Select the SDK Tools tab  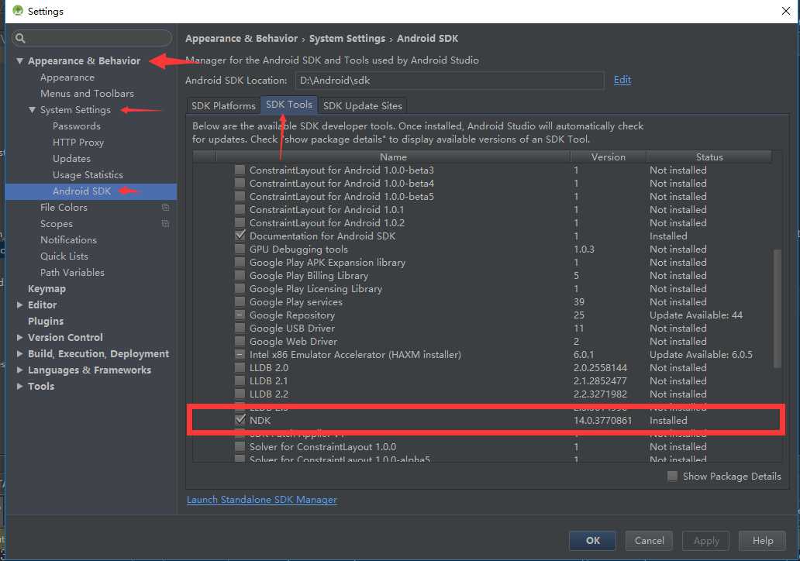pyautogui.click(x=289, y=105)
